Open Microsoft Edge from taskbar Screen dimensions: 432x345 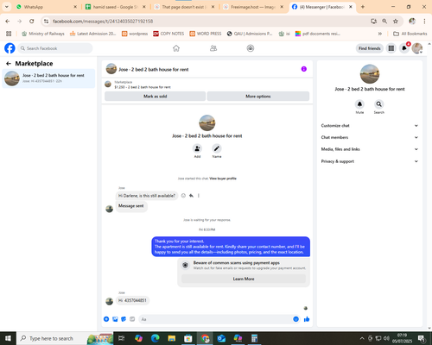click(156, 338)
